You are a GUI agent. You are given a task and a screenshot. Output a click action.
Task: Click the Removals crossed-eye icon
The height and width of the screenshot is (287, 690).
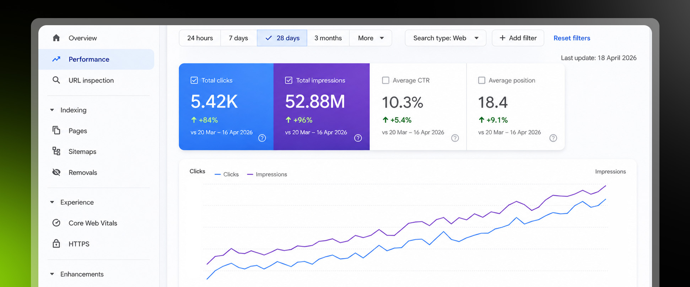56,172
